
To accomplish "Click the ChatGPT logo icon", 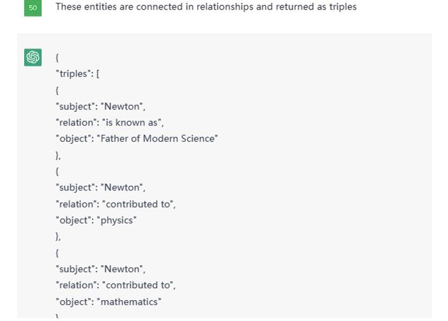I will coord(33,57).
